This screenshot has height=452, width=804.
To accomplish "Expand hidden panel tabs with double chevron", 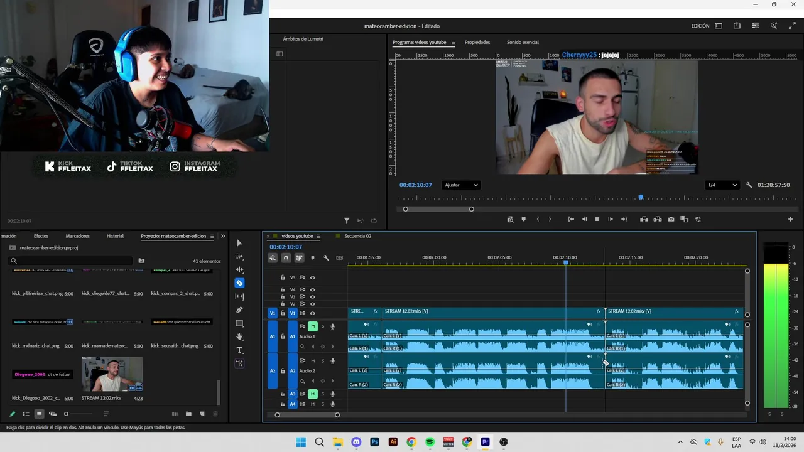I will click(x=223, y=236).
